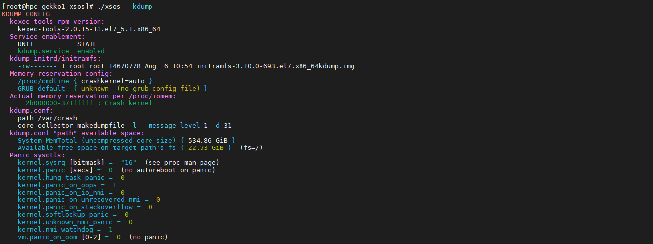The image size is (653, 244).
Task: Click the kernel.sysrq [bitmask] entry
Action: [x=61, y=162]
